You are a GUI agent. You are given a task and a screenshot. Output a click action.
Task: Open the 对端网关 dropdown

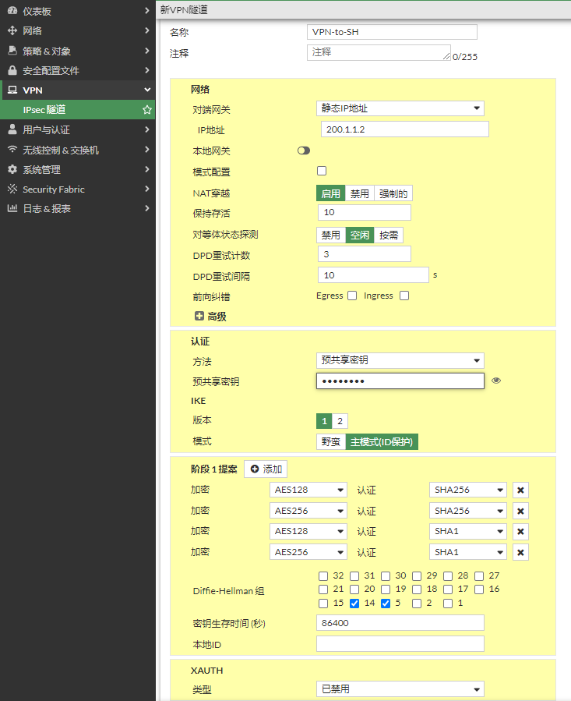pyautogui.click(x=400, y=108)
